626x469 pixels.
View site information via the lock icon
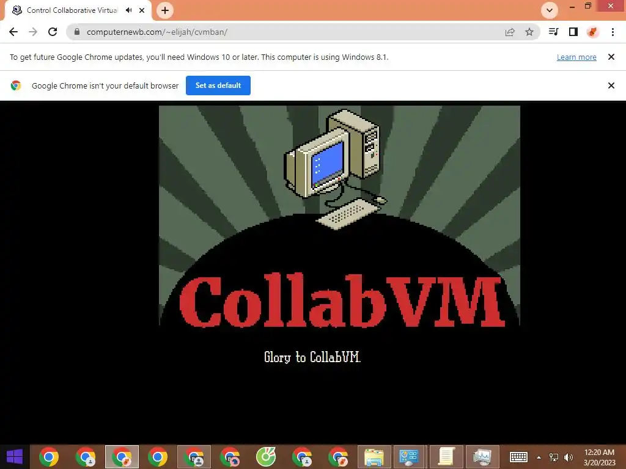click(77, 32)
